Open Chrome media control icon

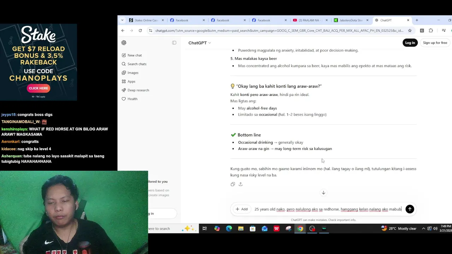pos(444,31)
